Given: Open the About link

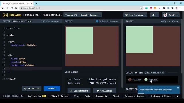Looking at the screenshot, I should 116,96.
